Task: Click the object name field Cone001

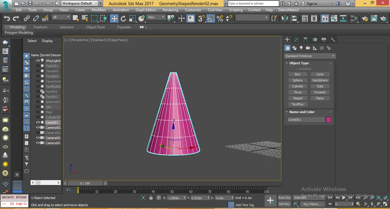Action: (306, 120)
